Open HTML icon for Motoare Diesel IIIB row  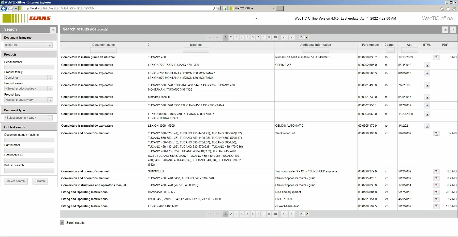pos(427,97)
